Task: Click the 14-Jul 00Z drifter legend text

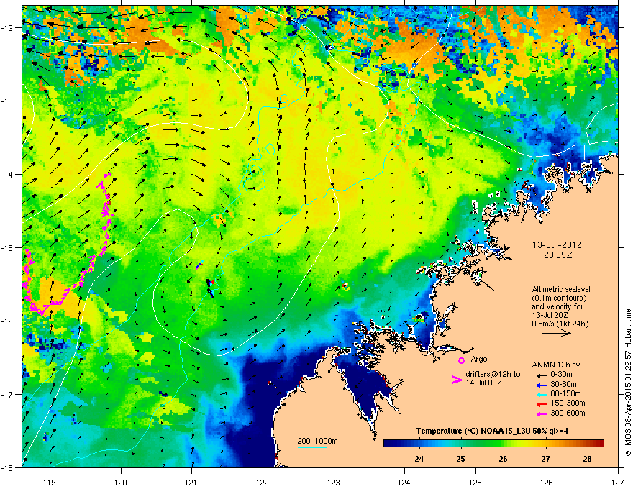Action: [x=483, y=383]
